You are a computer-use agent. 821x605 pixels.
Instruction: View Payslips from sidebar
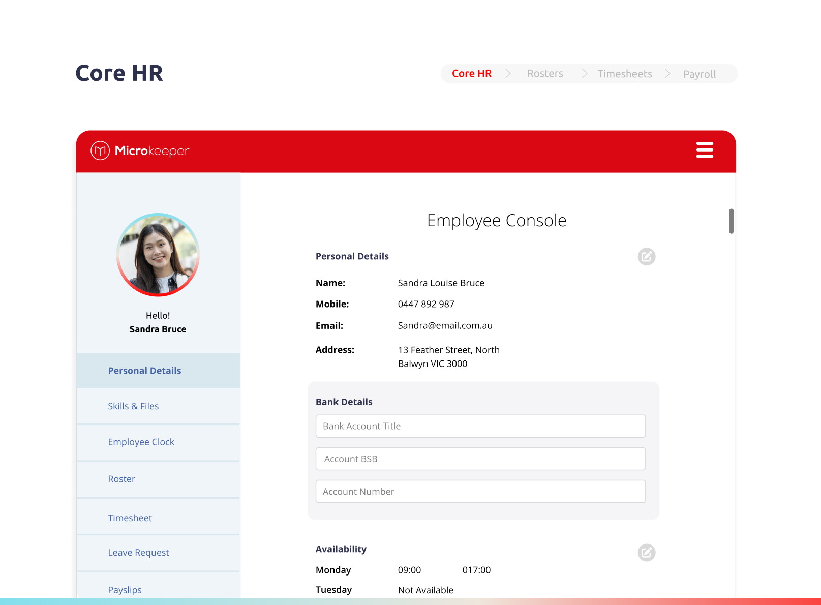125,590
